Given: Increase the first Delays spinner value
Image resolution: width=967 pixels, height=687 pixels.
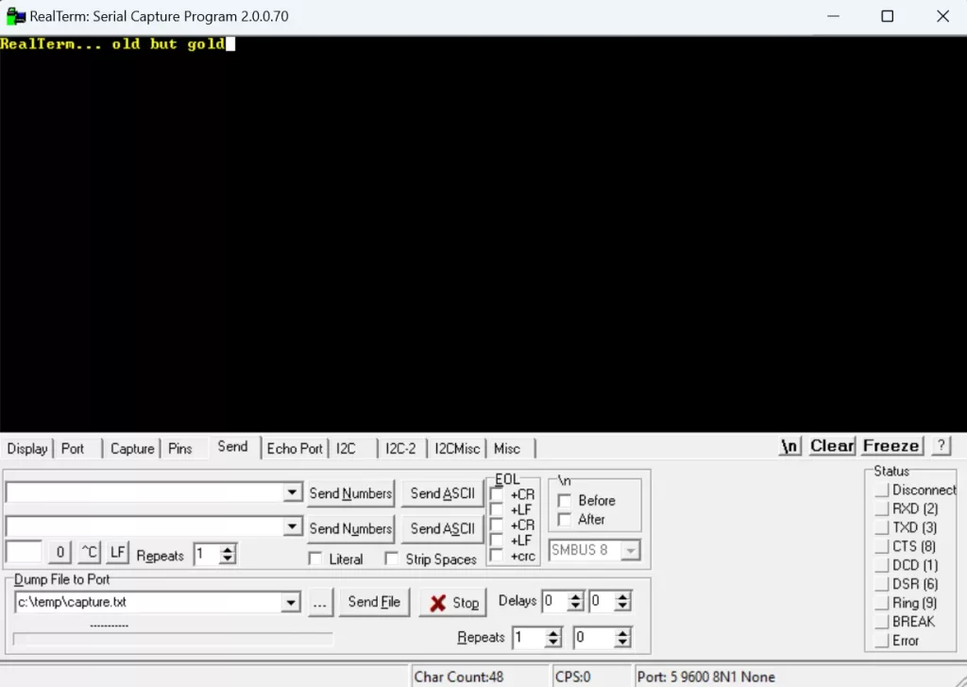Looking at the screenshot, I should click(x=575, y=597).
